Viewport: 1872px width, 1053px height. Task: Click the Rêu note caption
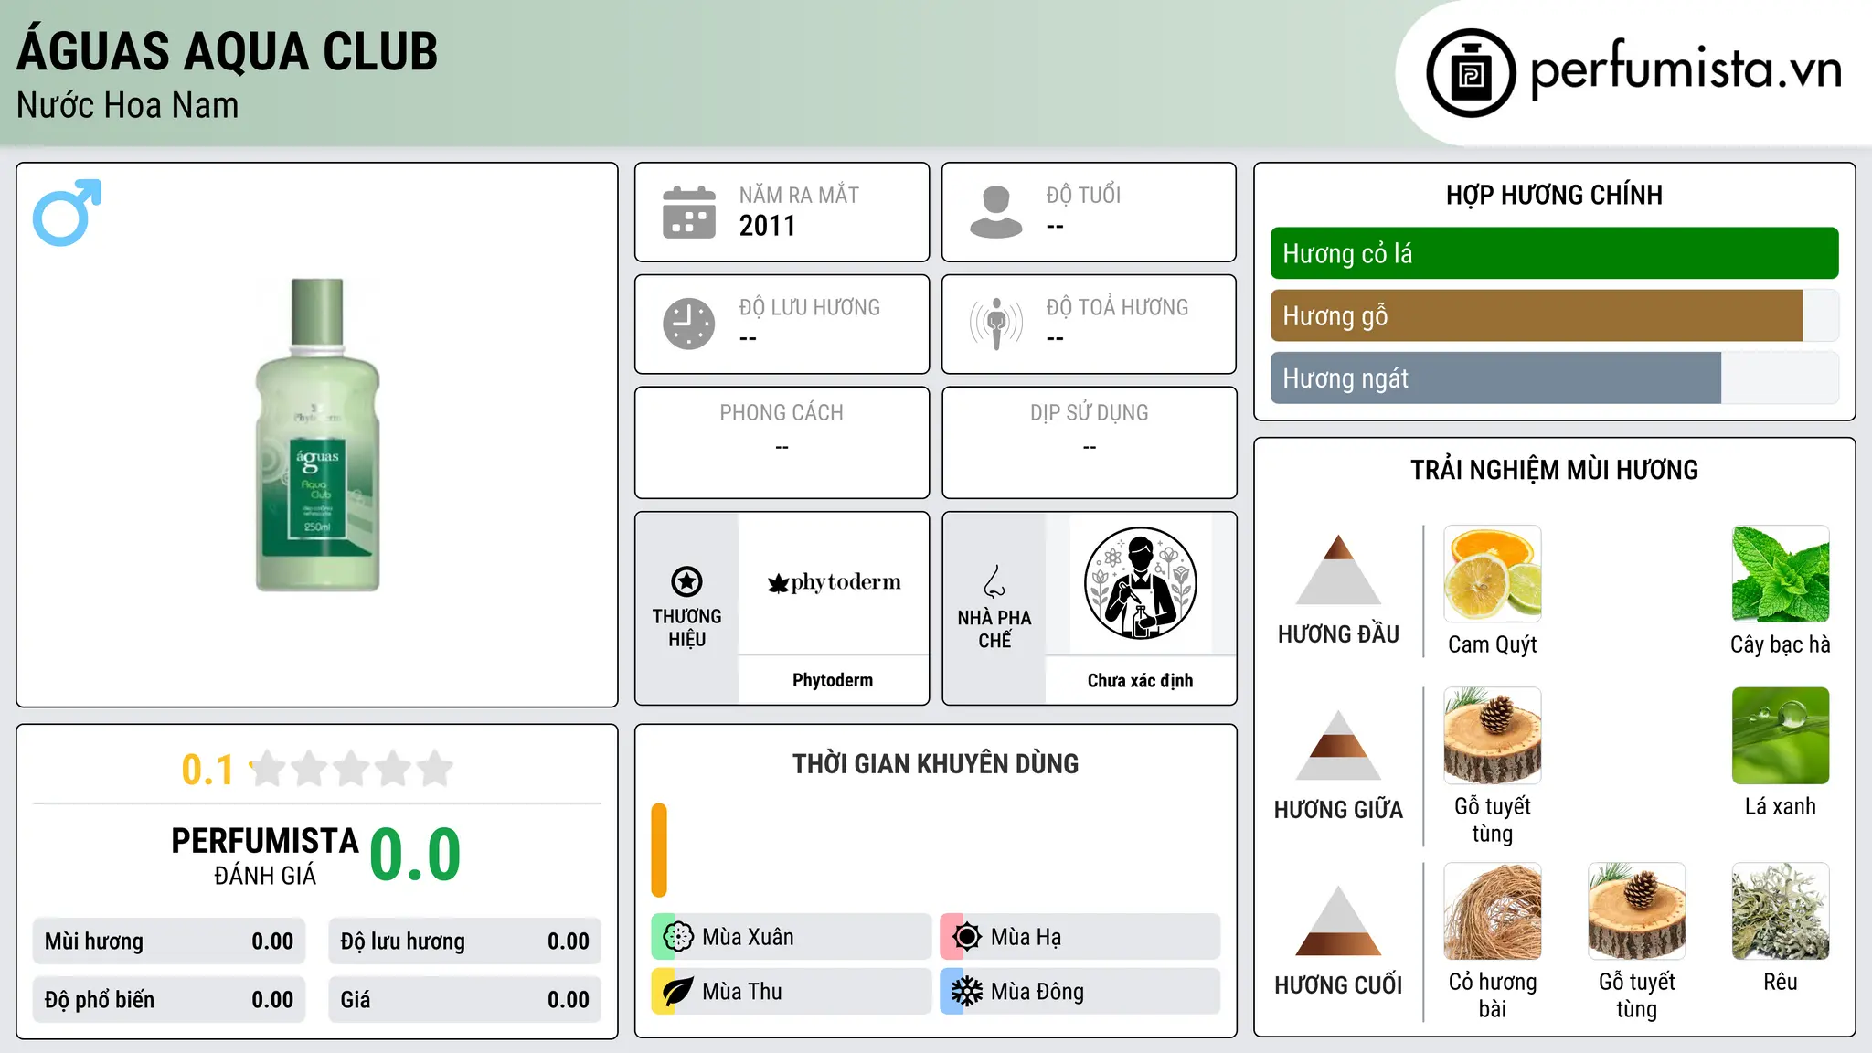pyautogui.click(x=1781, y=982)
